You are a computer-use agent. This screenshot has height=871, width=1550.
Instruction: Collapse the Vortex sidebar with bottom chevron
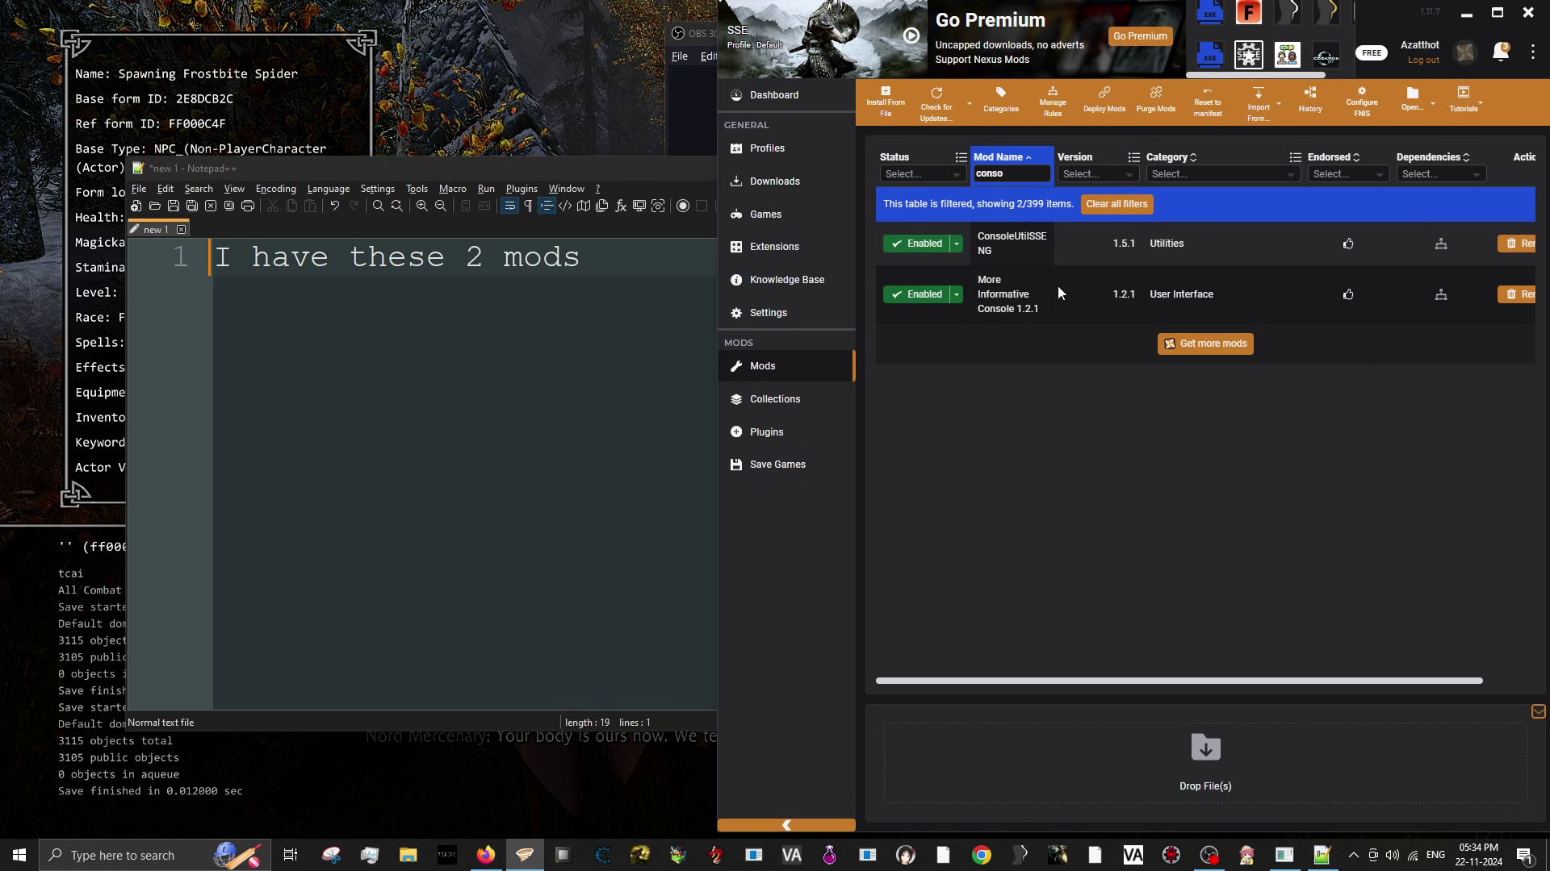[786, 825]
